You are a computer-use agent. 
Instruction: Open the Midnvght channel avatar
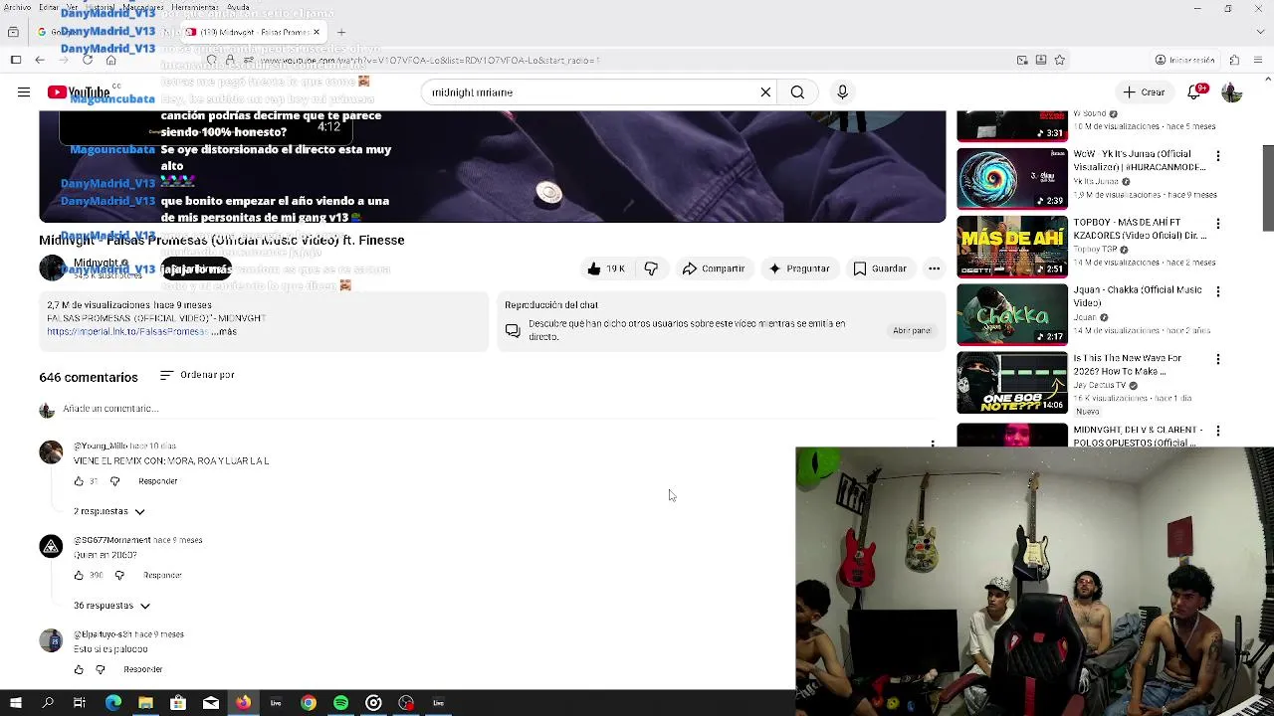pos(52,268)
